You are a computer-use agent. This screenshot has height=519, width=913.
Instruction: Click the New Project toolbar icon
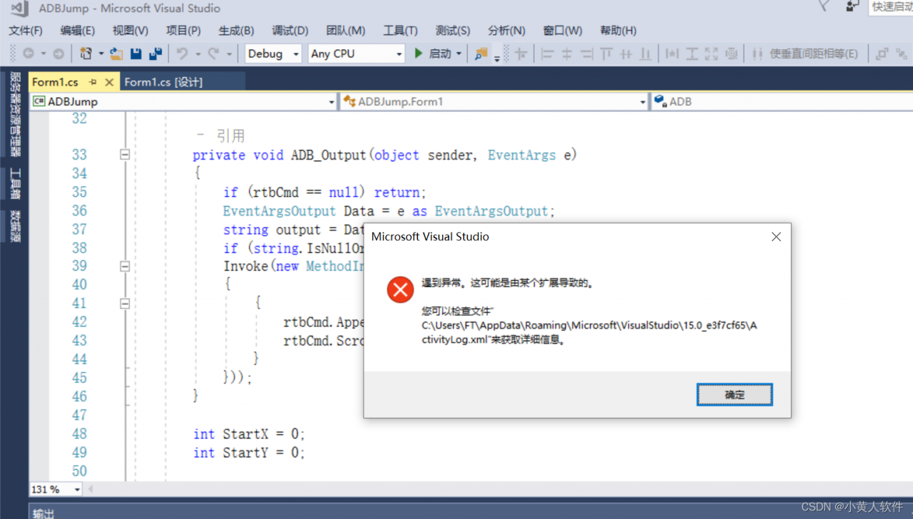coord(86,53)
